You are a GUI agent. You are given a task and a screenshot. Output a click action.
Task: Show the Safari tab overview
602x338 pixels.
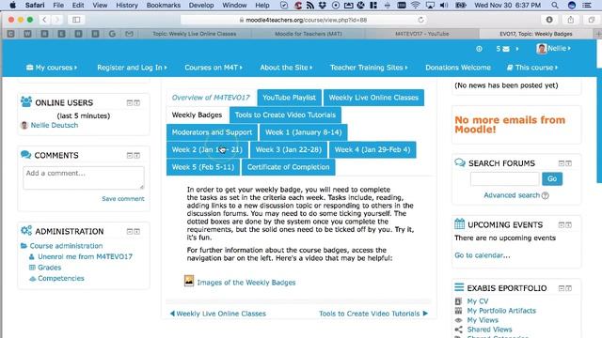[592, 20]
